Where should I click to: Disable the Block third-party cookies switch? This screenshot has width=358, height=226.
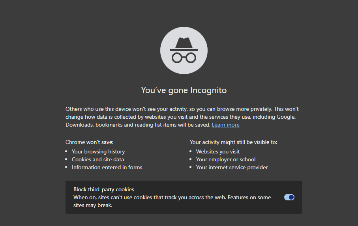pyautogui.click(x=289, y=197)
